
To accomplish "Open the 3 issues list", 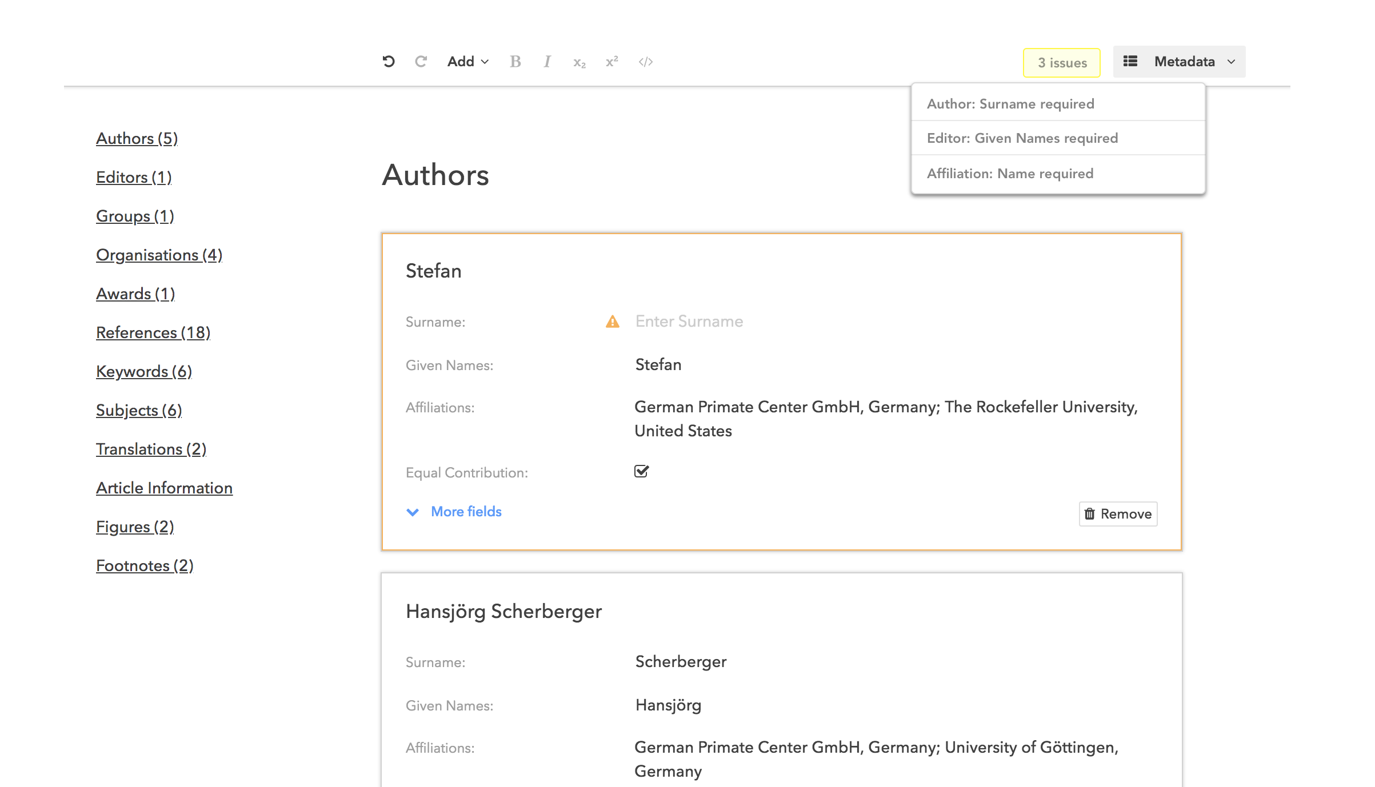I will [1062, 63].
